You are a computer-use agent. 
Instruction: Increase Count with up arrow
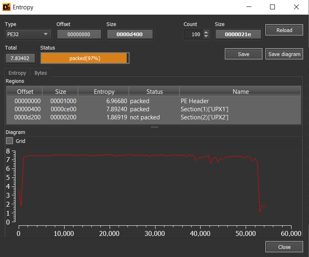(206, 32)
